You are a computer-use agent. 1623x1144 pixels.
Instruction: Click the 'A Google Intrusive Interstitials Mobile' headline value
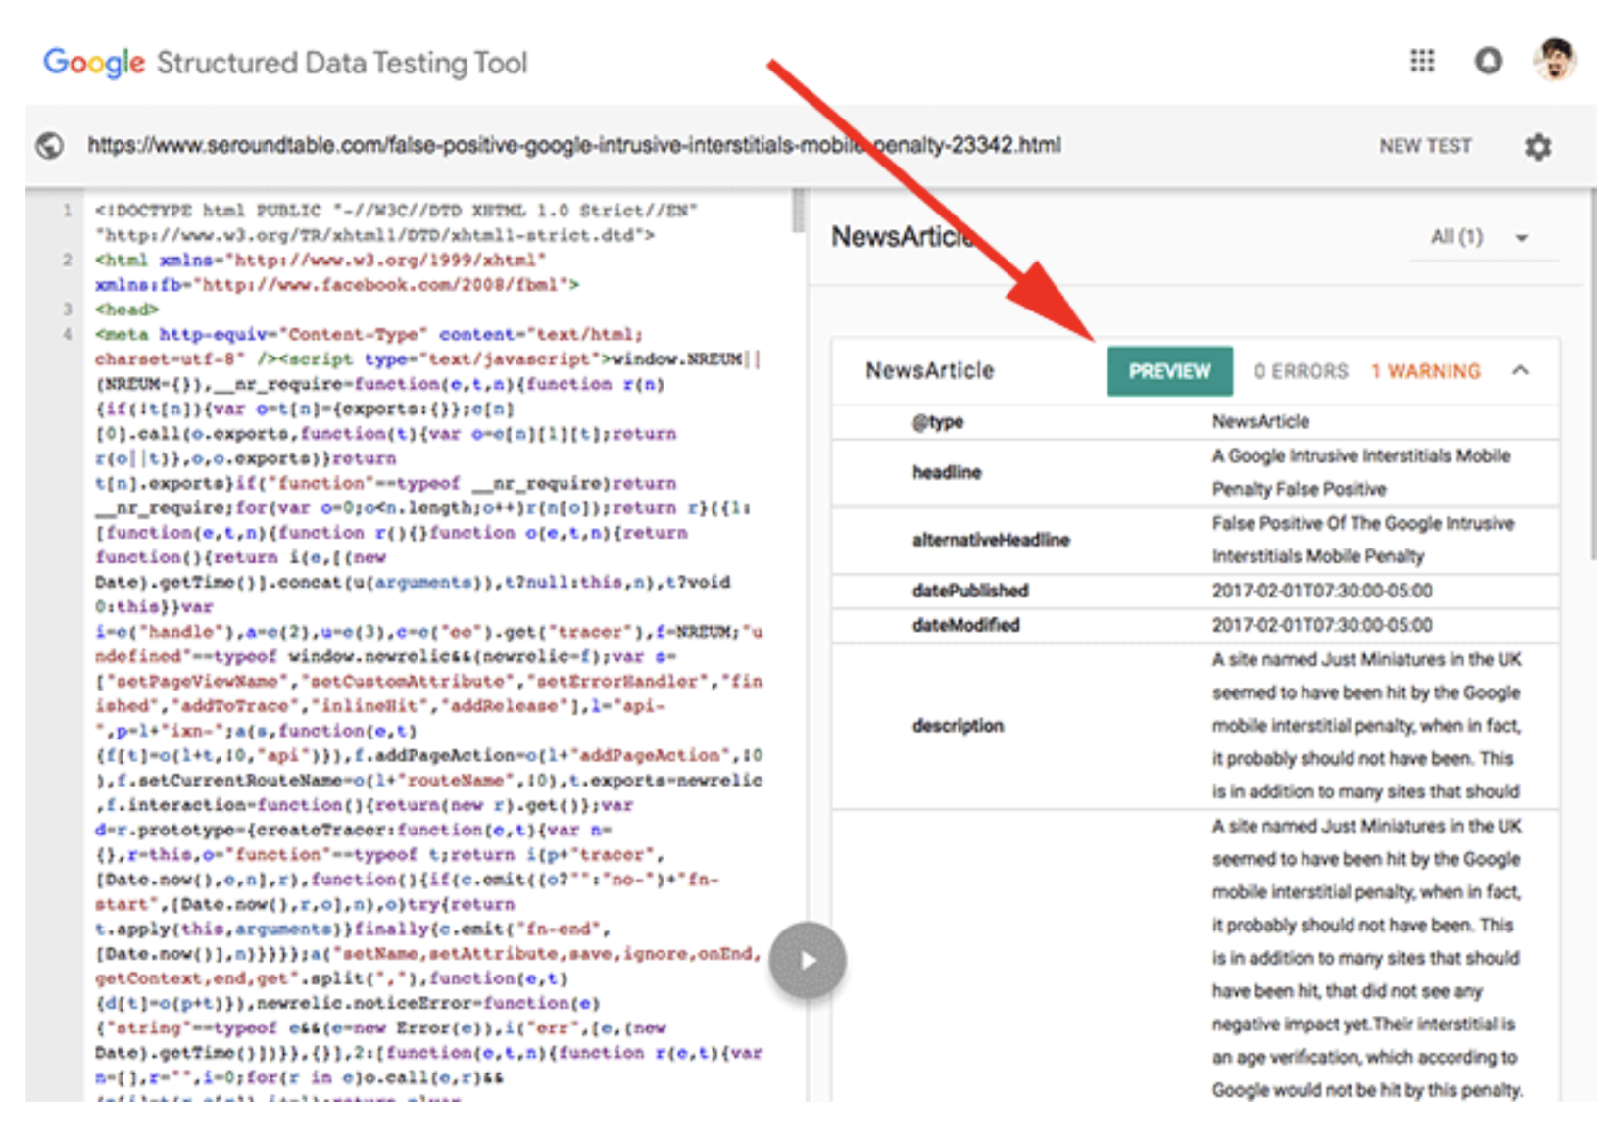pyautogui.click(x=1361, y=456)
